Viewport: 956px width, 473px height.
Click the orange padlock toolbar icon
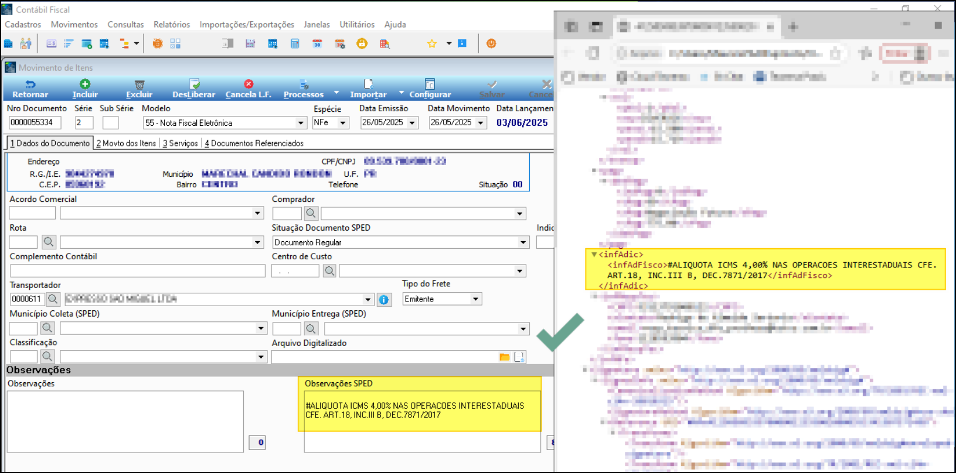[362, 43]
